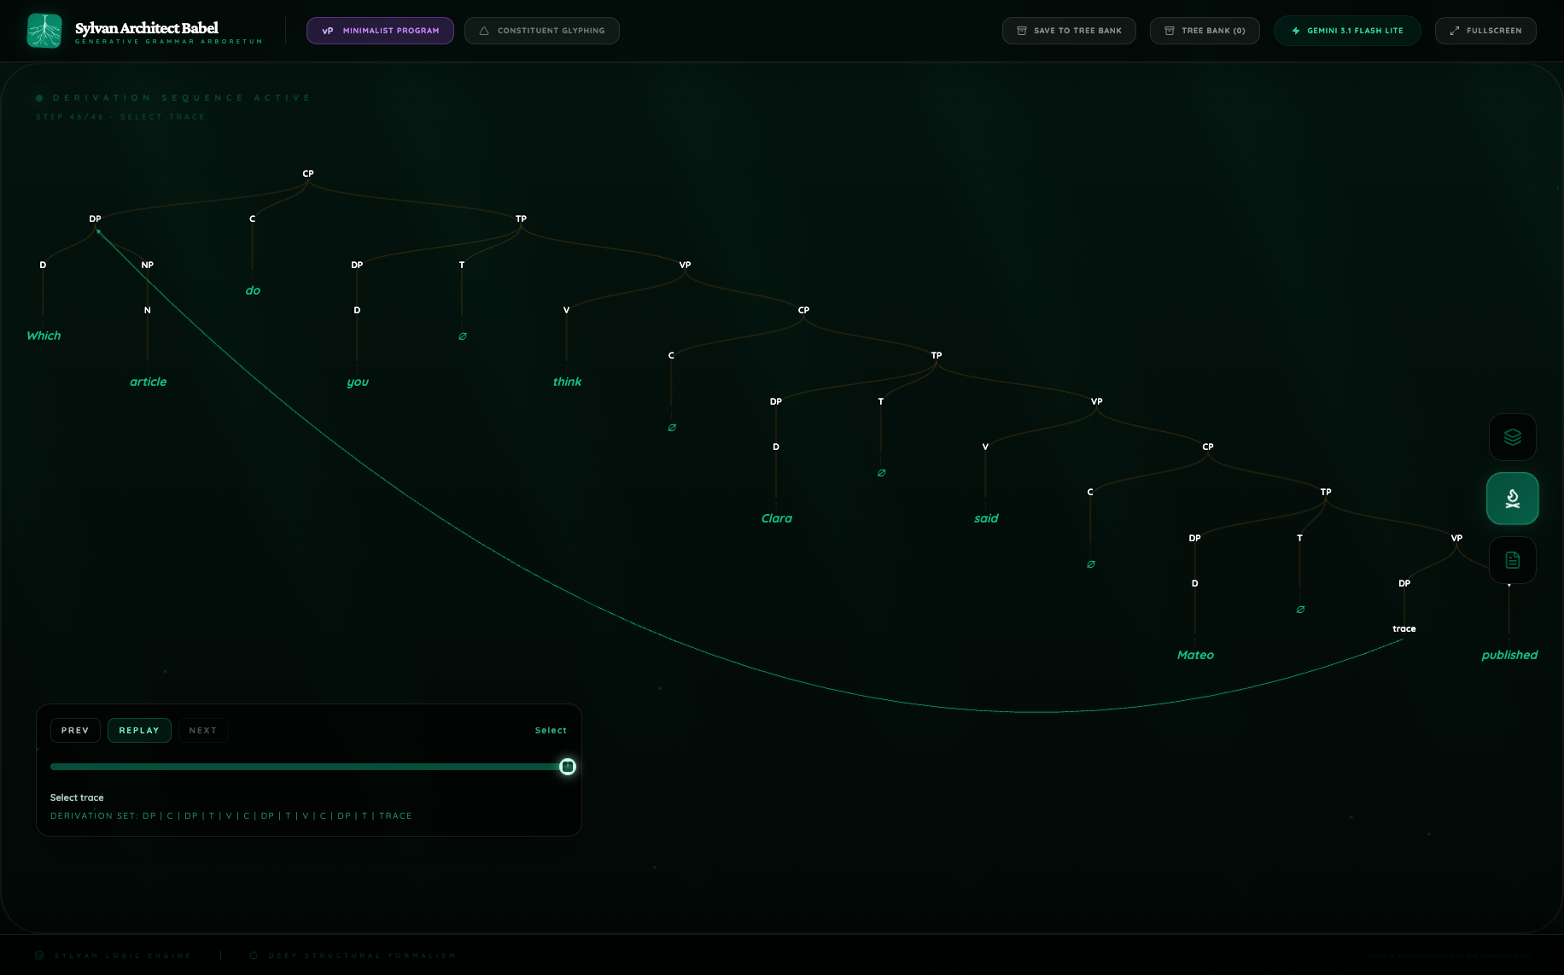The width and height of the screenshot is (1564, 975).
Task: Click the derivation progress slider handle
Action: (568, 767)
